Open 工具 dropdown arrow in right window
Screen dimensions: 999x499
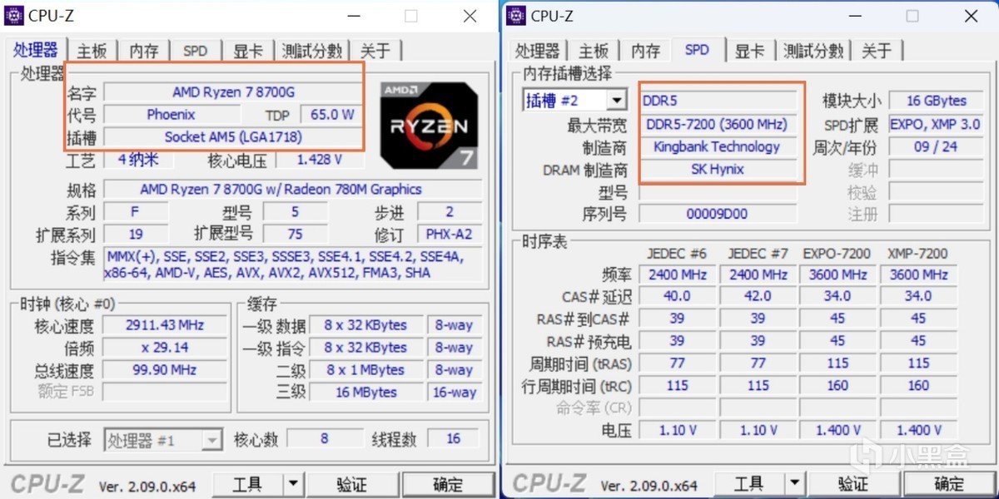click(x=796, y=484)
